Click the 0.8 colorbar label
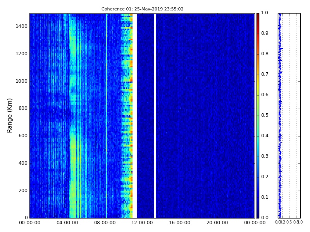The image size is (310, 232). 265,54
